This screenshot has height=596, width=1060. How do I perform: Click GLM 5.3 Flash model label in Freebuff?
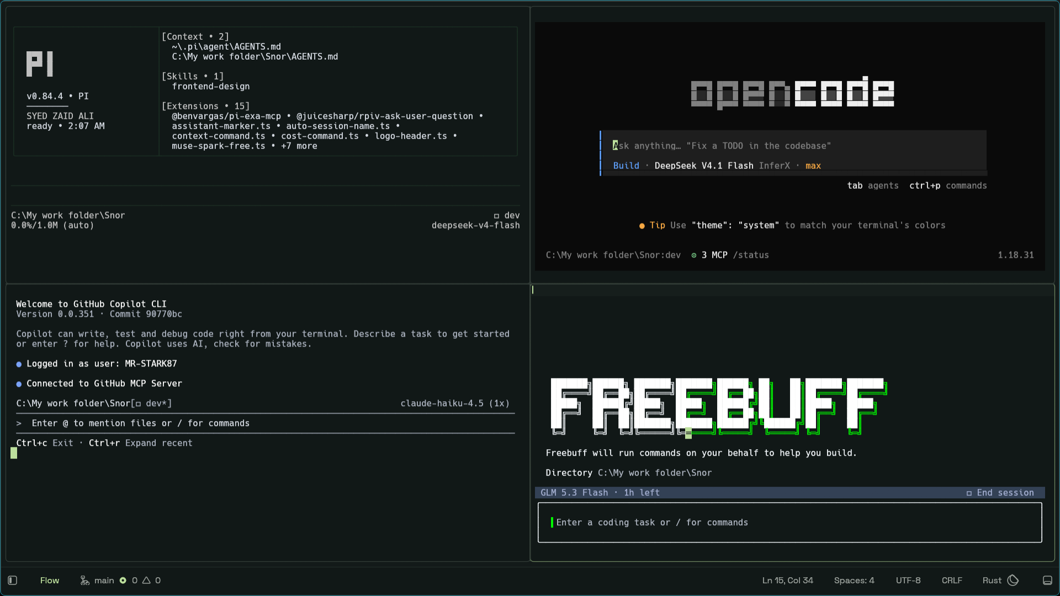tap(574, 493)
